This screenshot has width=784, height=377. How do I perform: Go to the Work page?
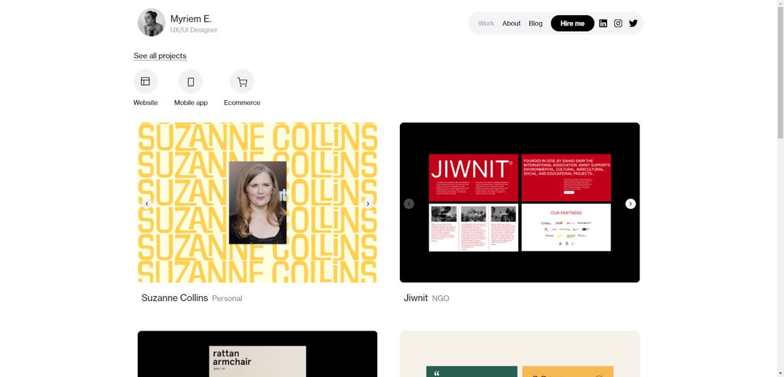click(x=486, y=24)
